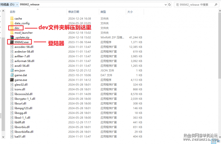Select the libvorbisfile.dll file name
The image size is (221, 144).
click(24, 132)
